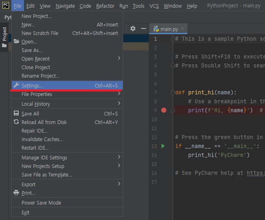Open the File menu
The height and width of the screenshot is (220, 265).
coord(17,6)
